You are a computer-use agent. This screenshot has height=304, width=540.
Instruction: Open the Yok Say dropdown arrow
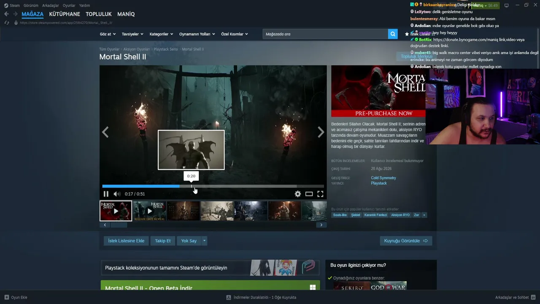(204, 241)
